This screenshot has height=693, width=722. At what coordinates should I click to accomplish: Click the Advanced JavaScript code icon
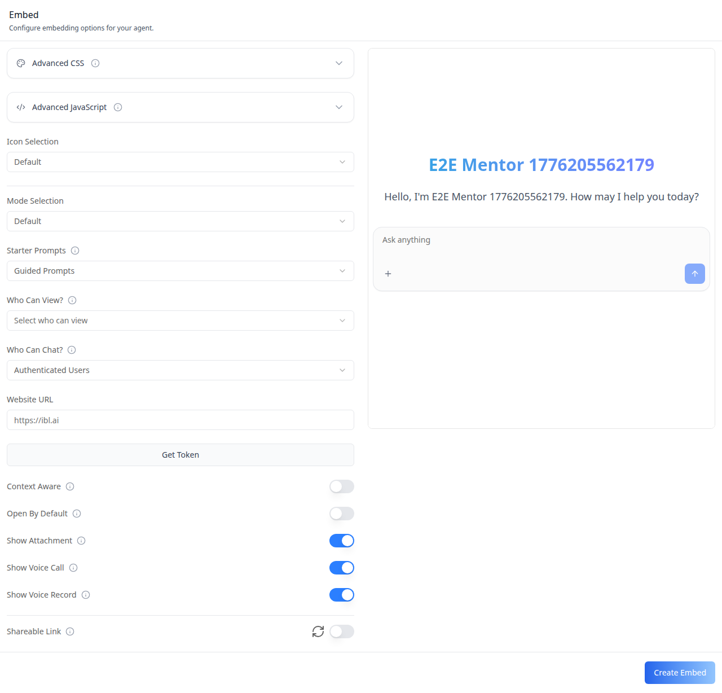click(21, 107)
